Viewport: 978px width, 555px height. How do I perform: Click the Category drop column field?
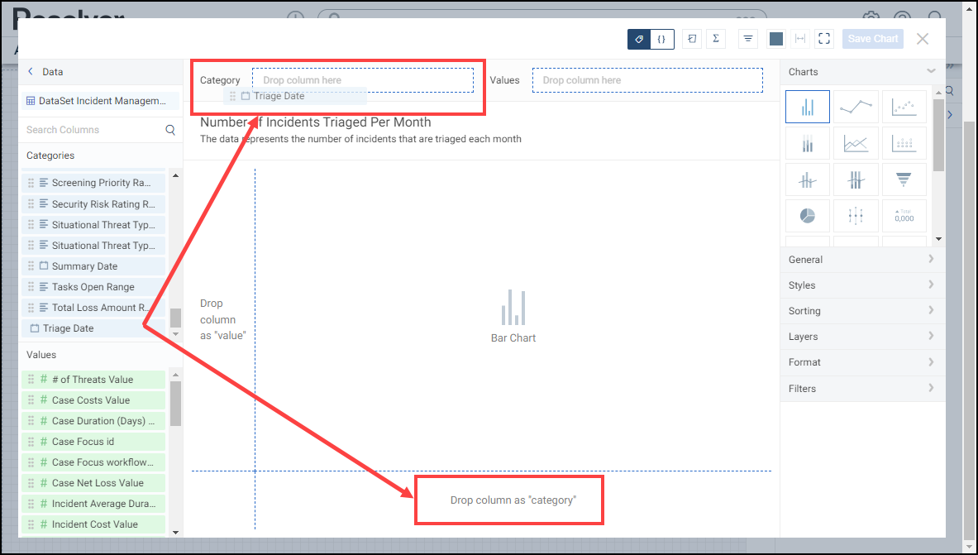coord(362,80)
